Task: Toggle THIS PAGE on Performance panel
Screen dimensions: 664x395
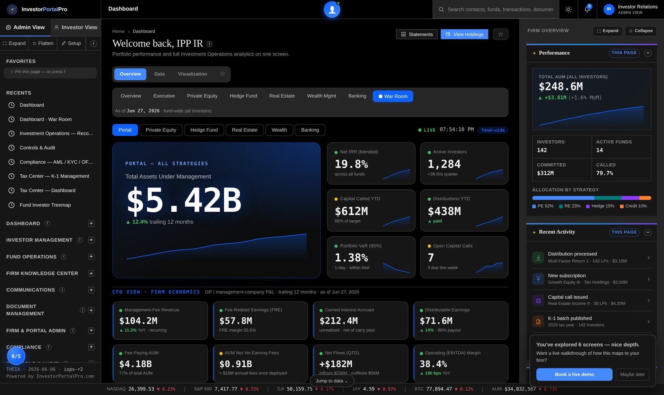Action: pos(624,53)
